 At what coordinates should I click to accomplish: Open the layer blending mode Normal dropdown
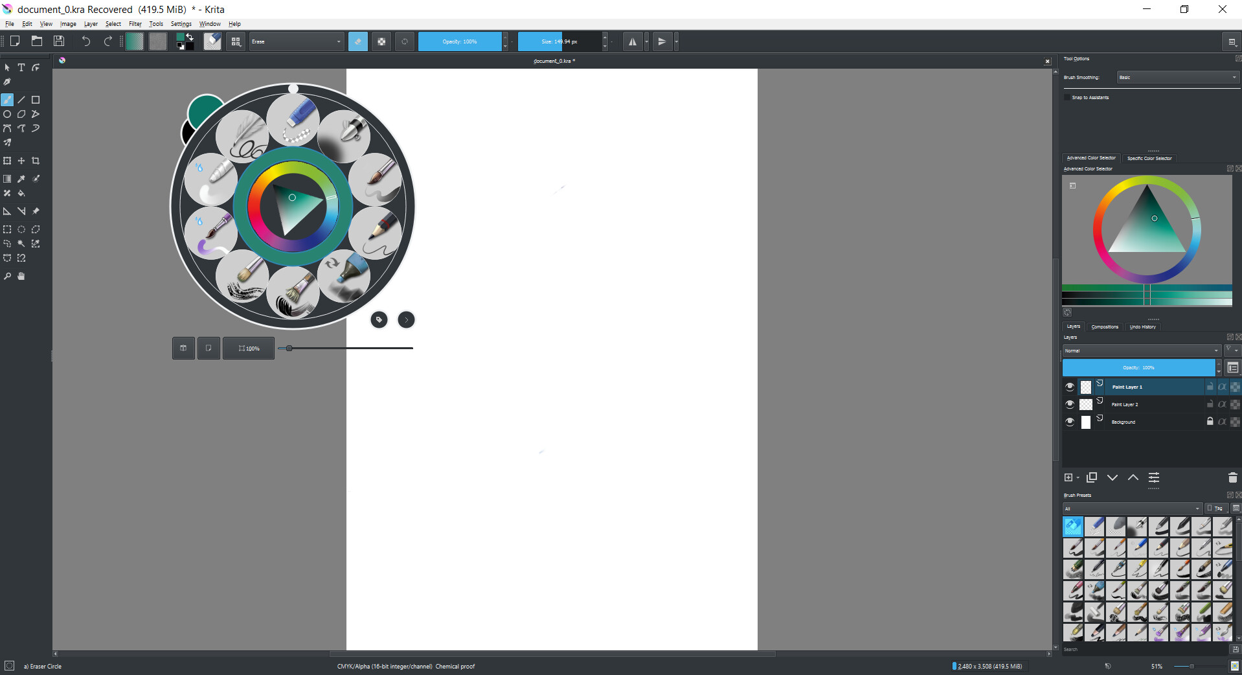click(1142, 350)
